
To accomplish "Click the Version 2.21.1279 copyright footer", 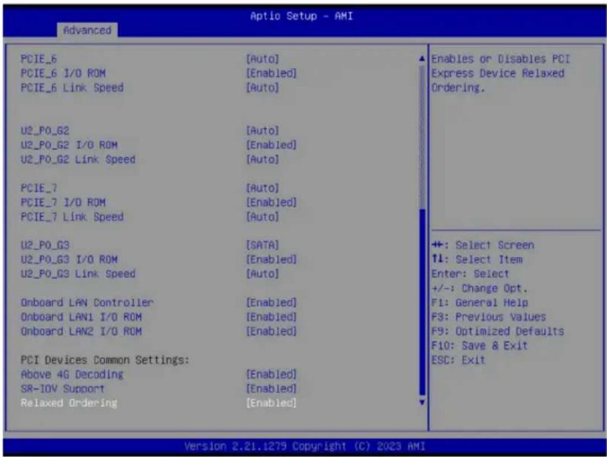I will click(305, 446).
